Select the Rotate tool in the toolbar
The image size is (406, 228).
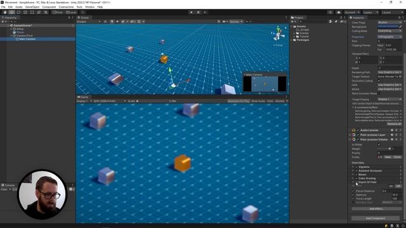point(18,13)
